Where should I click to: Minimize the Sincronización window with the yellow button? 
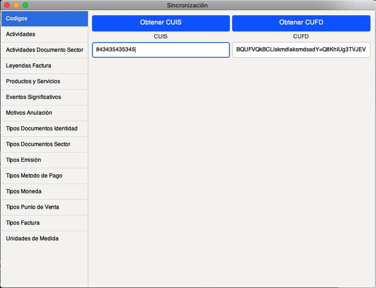[x=16, y=5]
